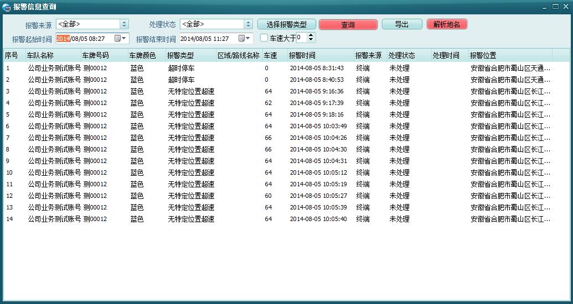Increase the speed threshold with up arrow
Screen dimensions: 573x304
click(x=311, y=35)
